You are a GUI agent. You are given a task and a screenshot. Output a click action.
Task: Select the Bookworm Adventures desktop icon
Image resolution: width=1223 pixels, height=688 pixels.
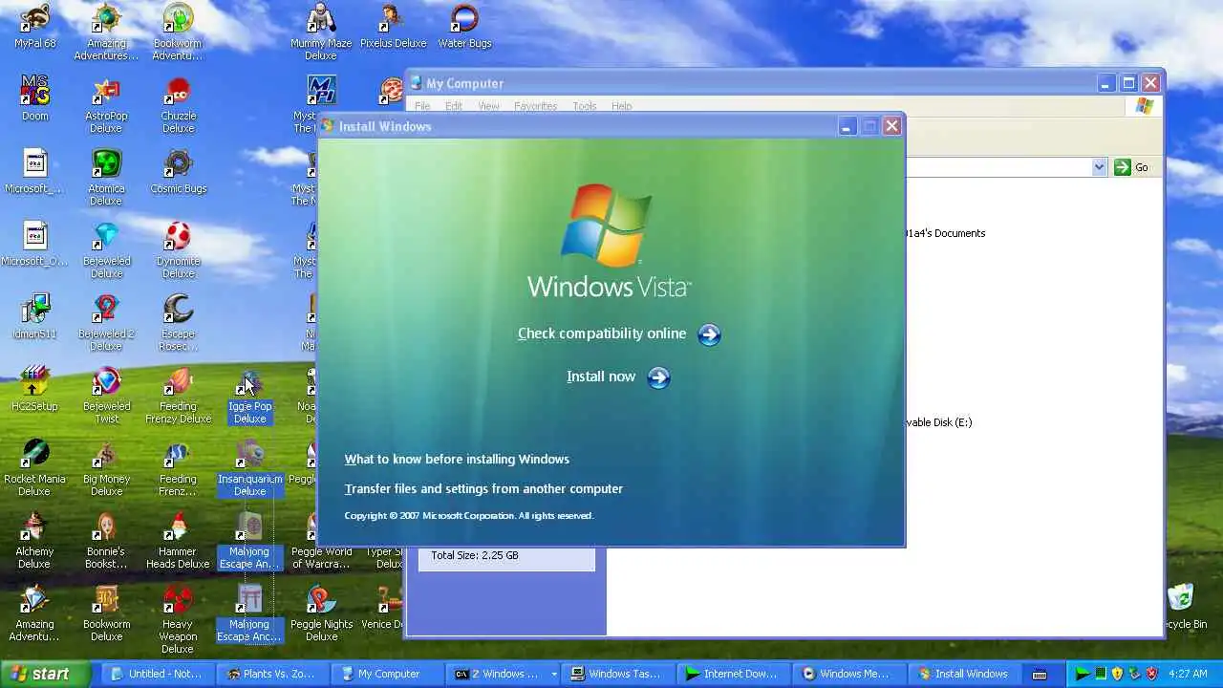click(x=178, y=32)
